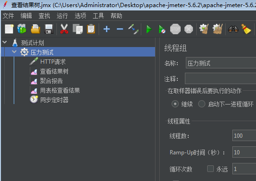Open the 文件 menu
The width and height of the screenshot is (256, 181).
click(x=8, y=16)
